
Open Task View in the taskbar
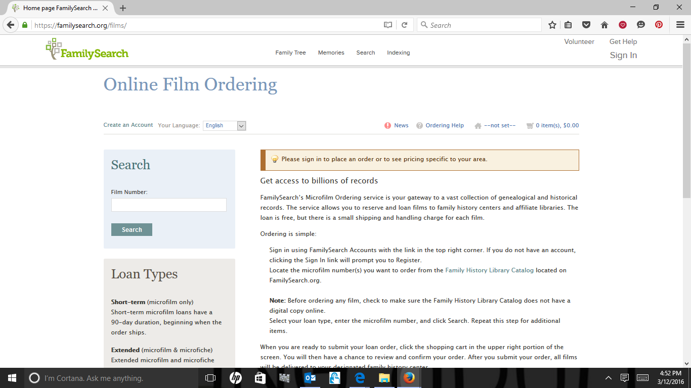click(210, 378)
